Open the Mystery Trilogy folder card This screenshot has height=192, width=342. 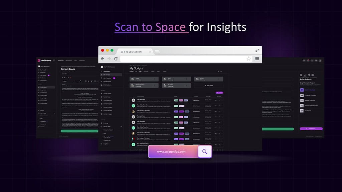[x=144, y=86]
